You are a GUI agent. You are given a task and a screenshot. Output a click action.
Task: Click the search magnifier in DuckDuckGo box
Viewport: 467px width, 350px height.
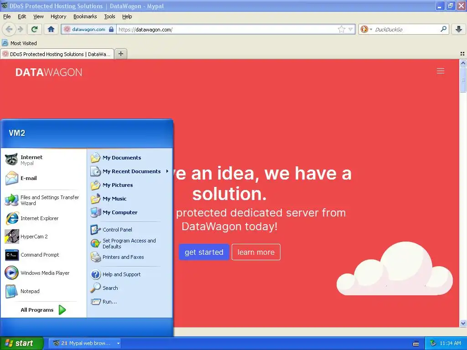[x=443, y=29]
